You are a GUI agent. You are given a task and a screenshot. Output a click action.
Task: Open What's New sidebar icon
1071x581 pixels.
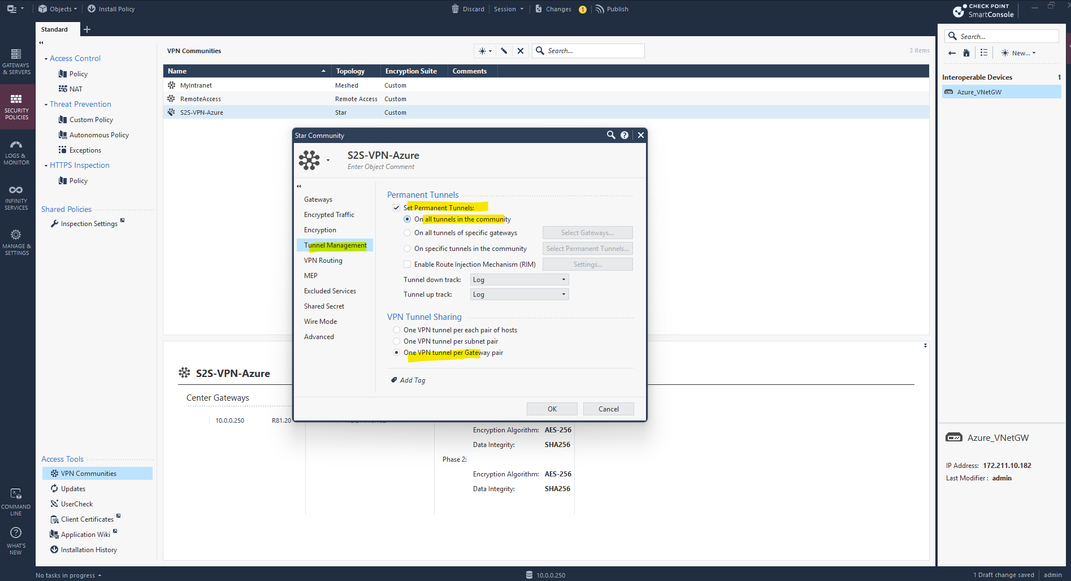tap(16, 541)
